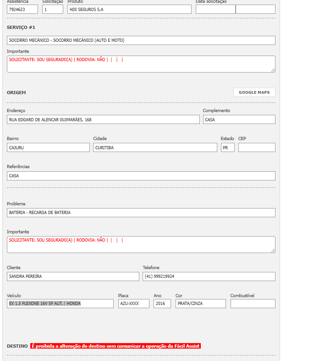Click the Importante text area under Serviço #1
Viewport: 314px width, 361px height.
(141, 64)
